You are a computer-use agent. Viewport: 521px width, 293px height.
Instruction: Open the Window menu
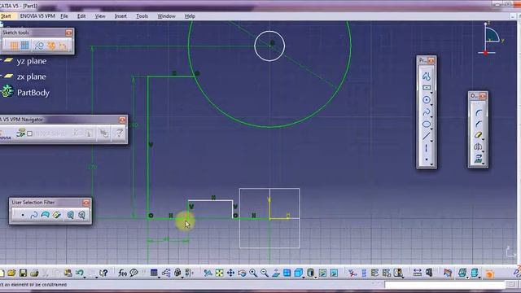click(166, 16)
